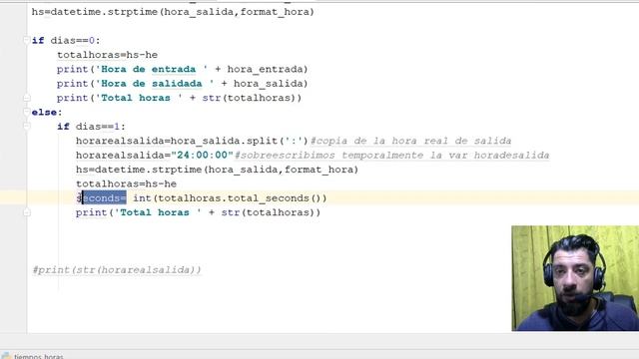The width and height of the screenshot is (639, 359).
Task: Click the 'else:' keyword
Action: point(47,112)
